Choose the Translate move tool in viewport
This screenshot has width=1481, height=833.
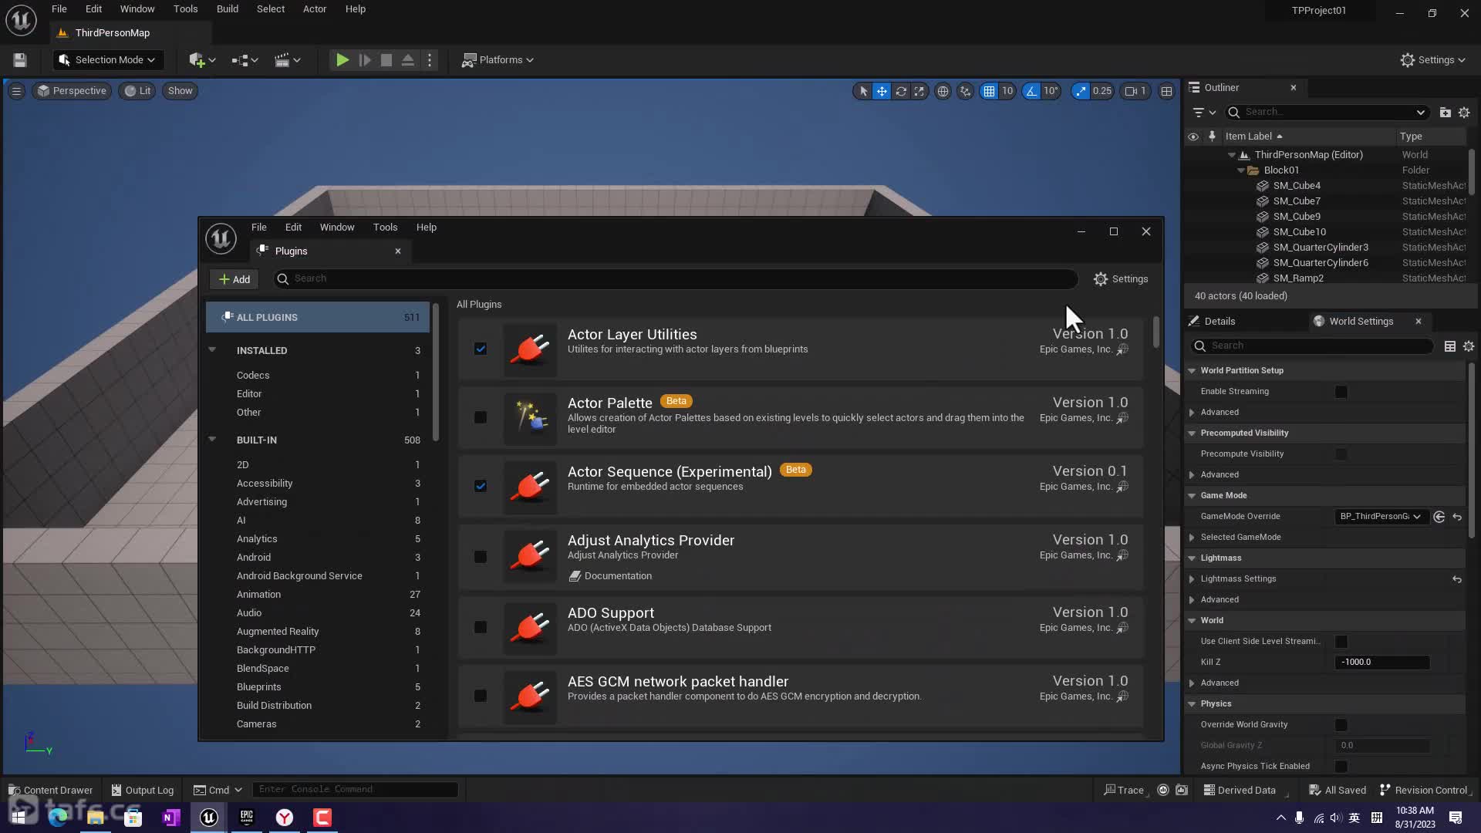click(x=882, y=91)
